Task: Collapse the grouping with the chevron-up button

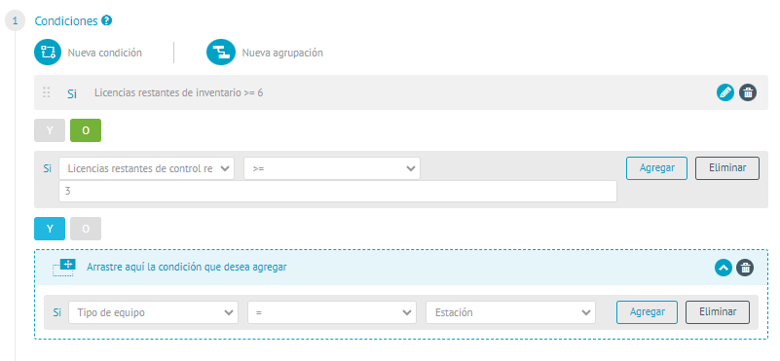Action: click(724, 268)
